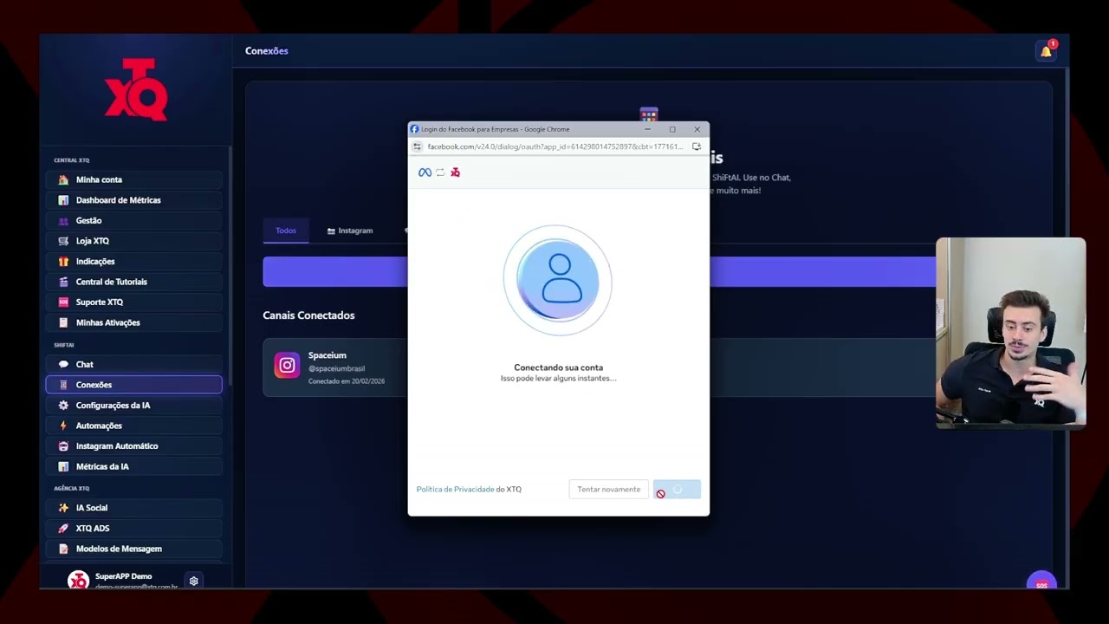
Task: Close the Facebook login popup window
Action: 697,129
